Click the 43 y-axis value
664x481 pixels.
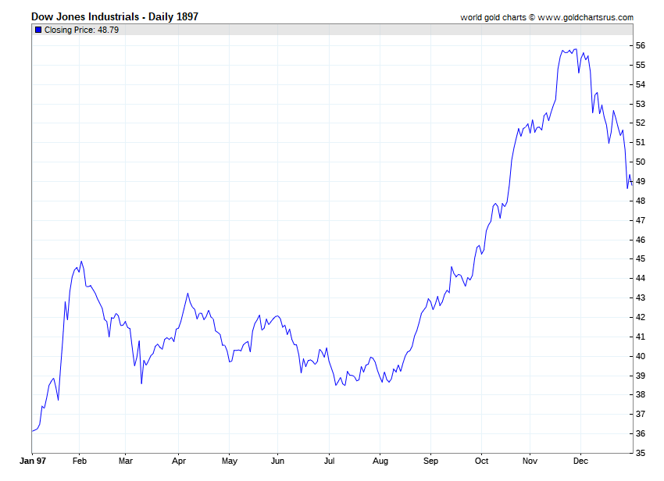[x=641, y=298]
